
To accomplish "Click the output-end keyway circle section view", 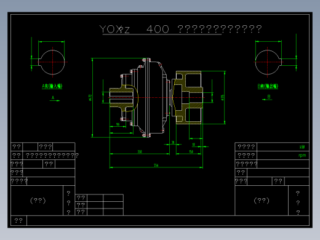I will [x=268, y=62].
